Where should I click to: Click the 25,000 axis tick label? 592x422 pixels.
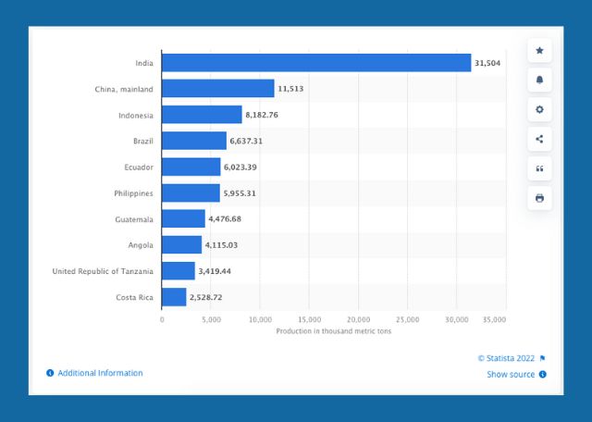pyautogui.click(x=407, y=319)
